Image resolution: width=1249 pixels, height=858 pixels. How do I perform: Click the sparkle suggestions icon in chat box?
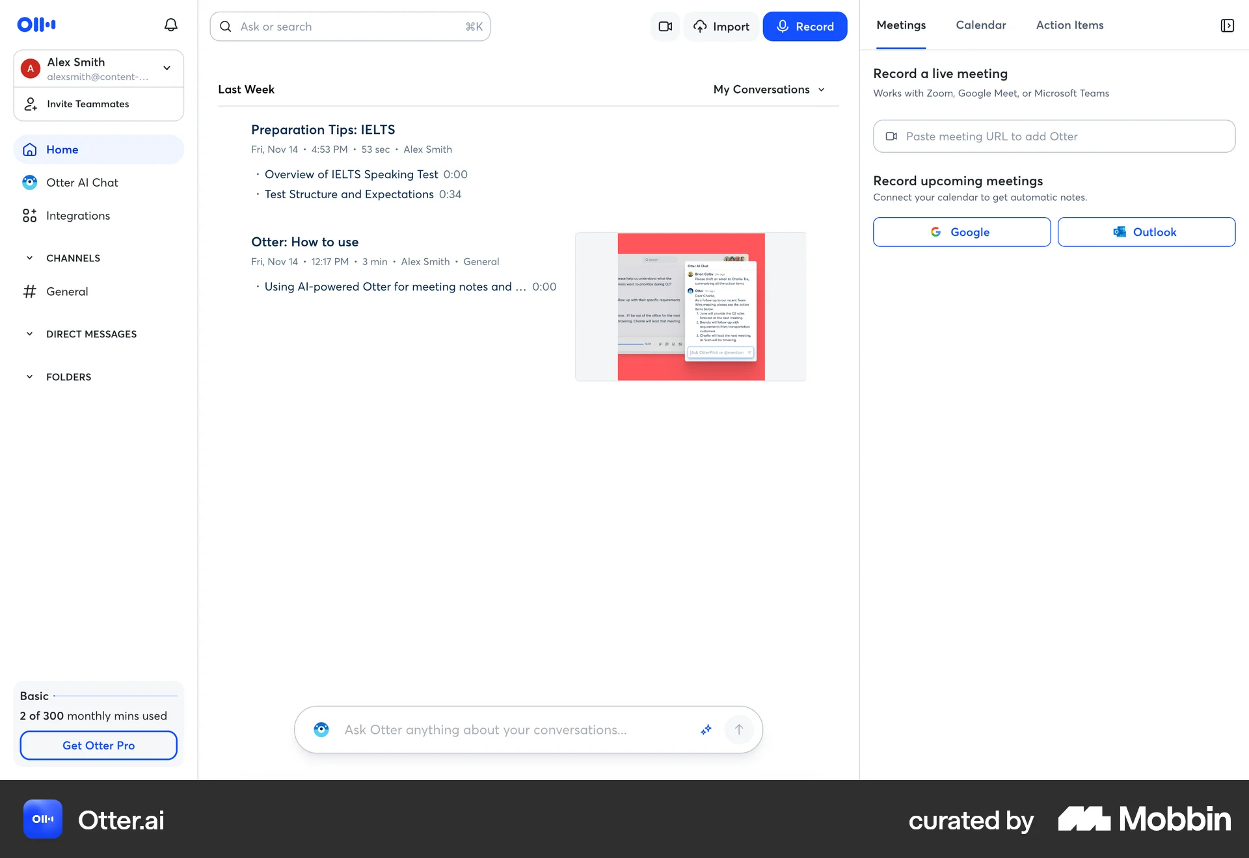[x=706, y=730]
